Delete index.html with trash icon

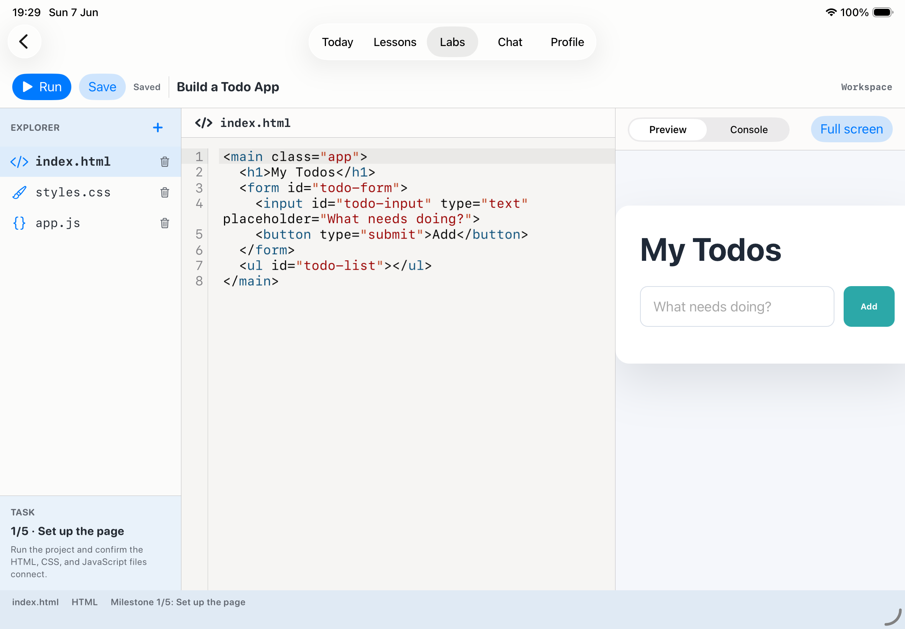click(x=165, y=161)
